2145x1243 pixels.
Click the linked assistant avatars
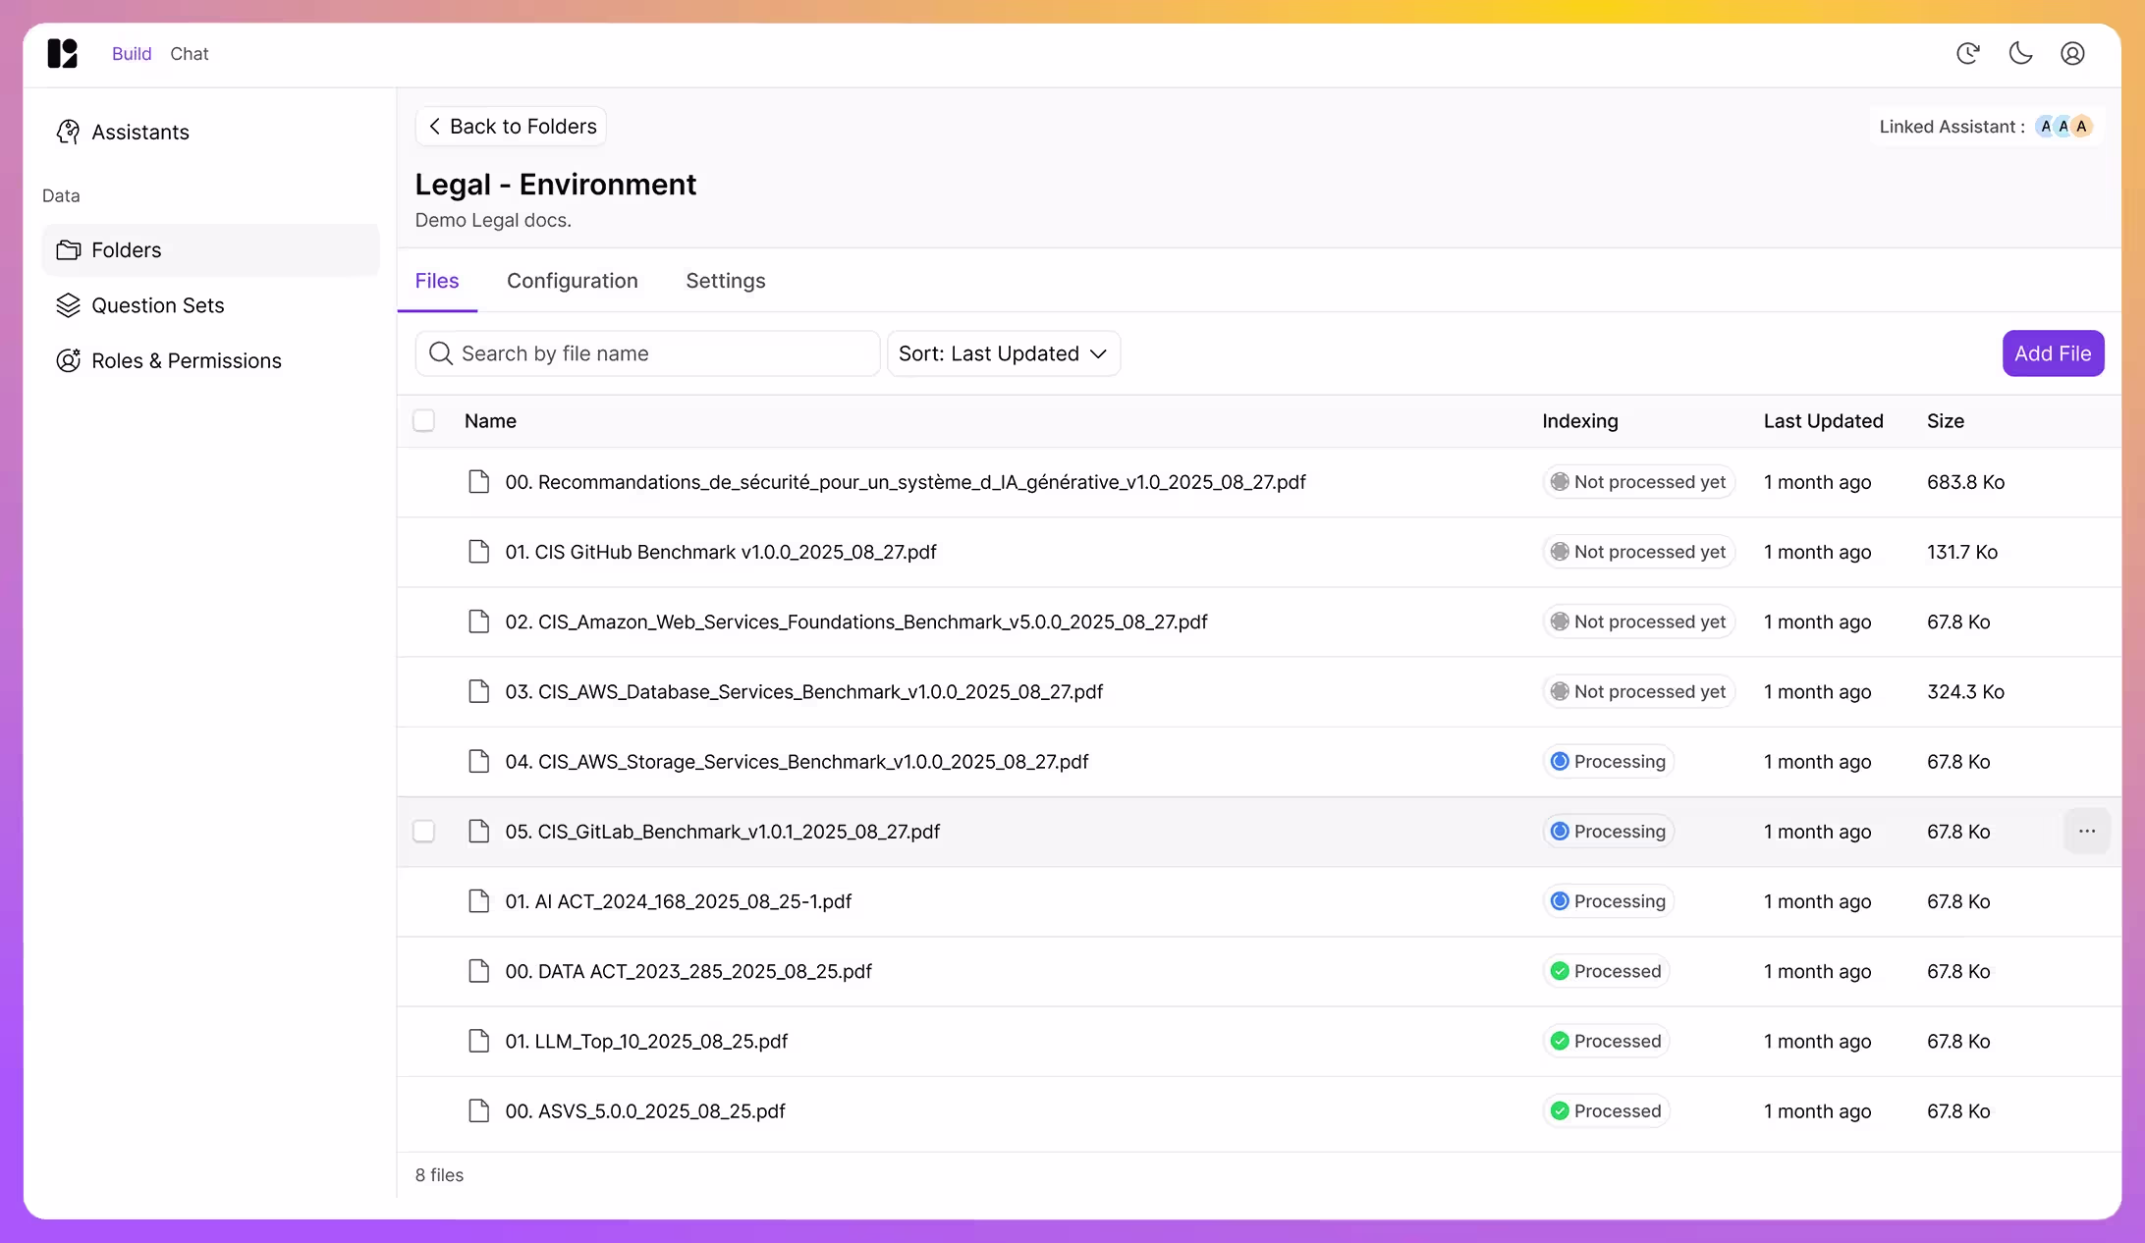[x=2063, y=127]
